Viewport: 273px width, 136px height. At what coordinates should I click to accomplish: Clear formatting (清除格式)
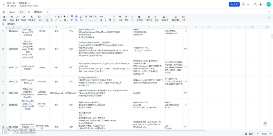coord(32,18)
